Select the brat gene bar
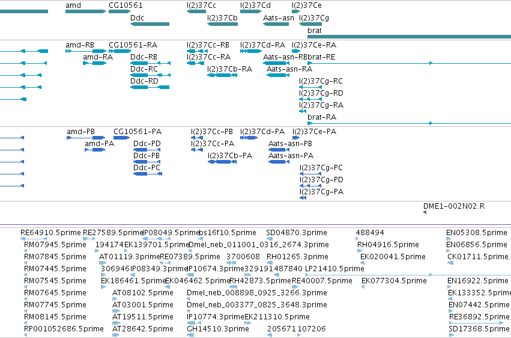The width and height of the screenshot is (511, 338). pyautogui.click(x=409, y=37)
